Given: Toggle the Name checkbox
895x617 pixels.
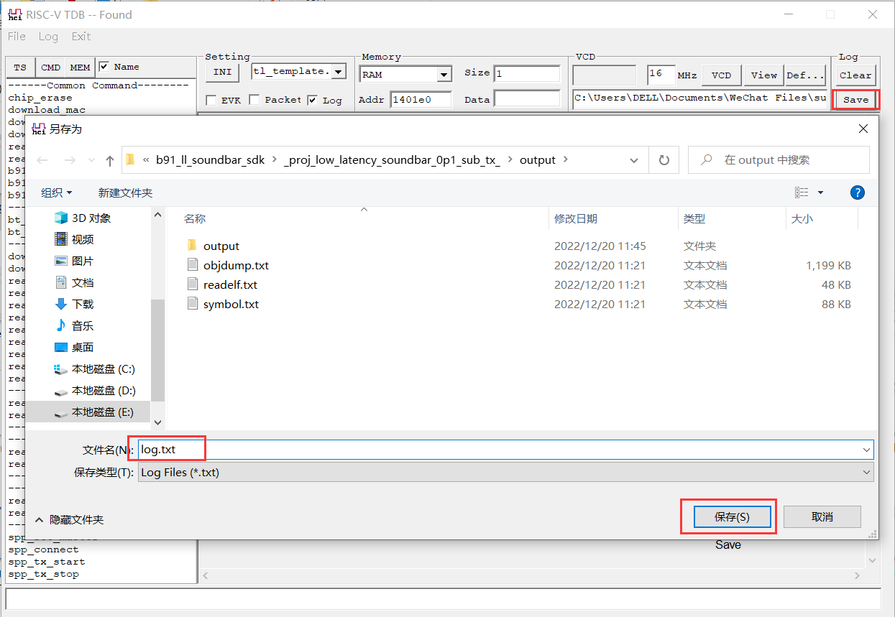Looking at the screenshot, I should (x=104, y=67).
